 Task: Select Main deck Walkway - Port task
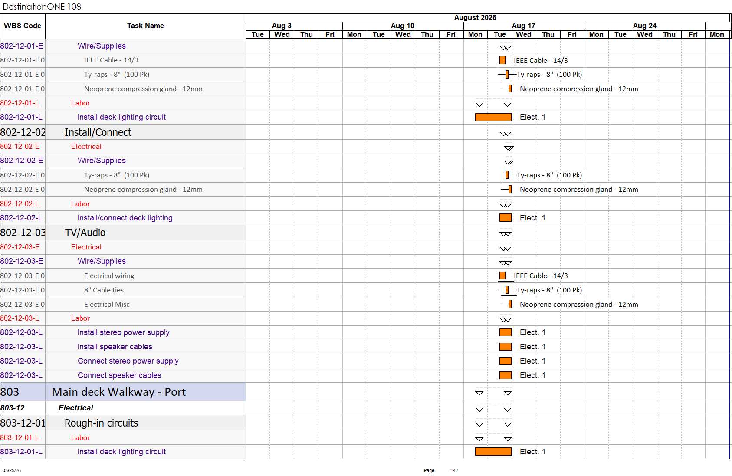[x=119, y=392]
